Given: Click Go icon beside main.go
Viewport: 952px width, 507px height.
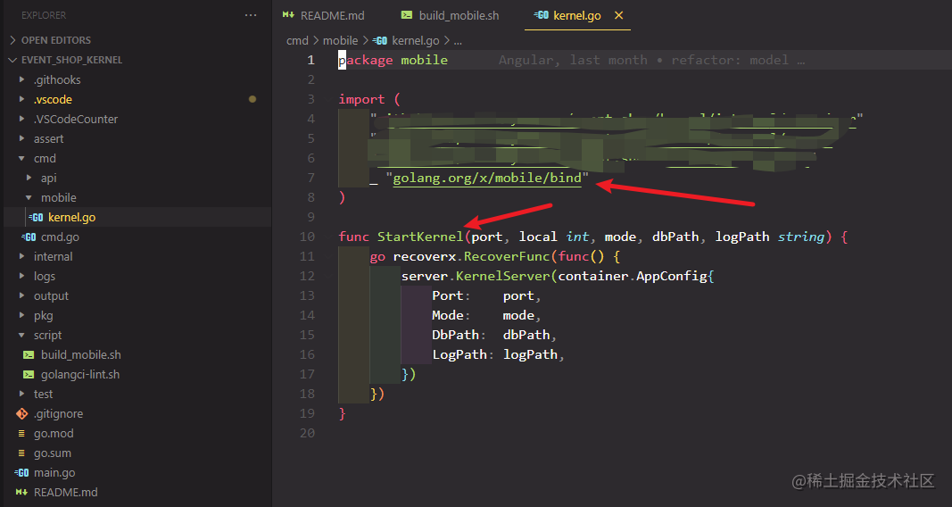Looking at the screenshot, I should tap(21, 472).
